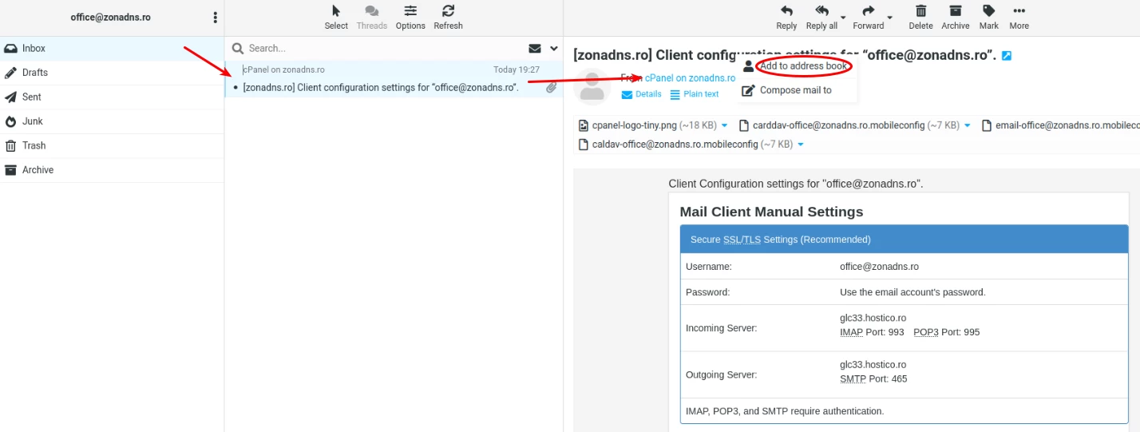Toggle the unread filter envelope icon
1140x432 pixels.
click(x=535, y=49)
